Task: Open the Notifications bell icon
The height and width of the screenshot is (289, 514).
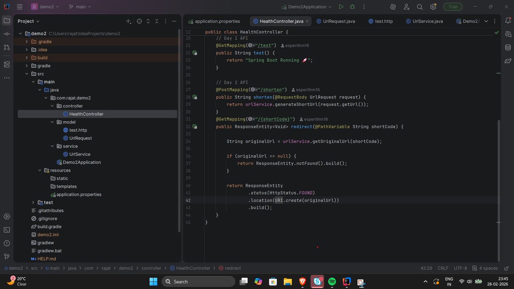Action: pos(508,21)
